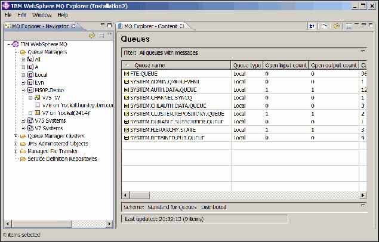Open the Navigator view menu triangle
The height and width of the screenshot is (242, 379).
109,35
